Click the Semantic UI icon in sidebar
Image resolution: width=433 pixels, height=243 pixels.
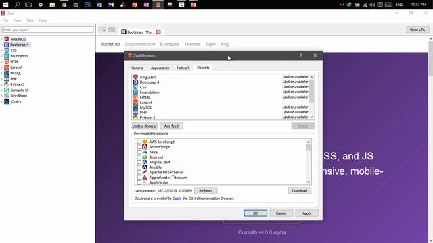pyautogui.click(x=7, y=90)
